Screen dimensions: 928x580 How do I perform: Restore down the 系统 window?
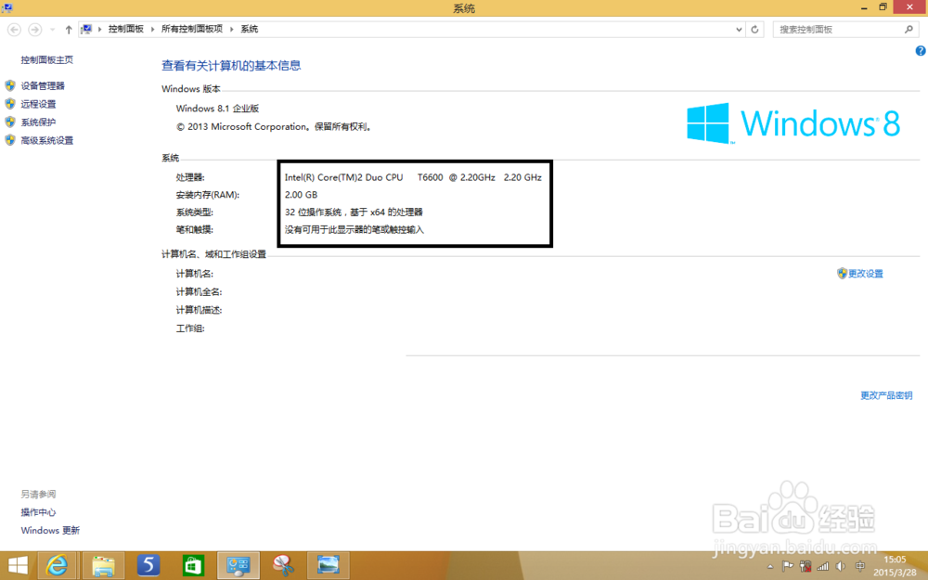tap(883, 7)
